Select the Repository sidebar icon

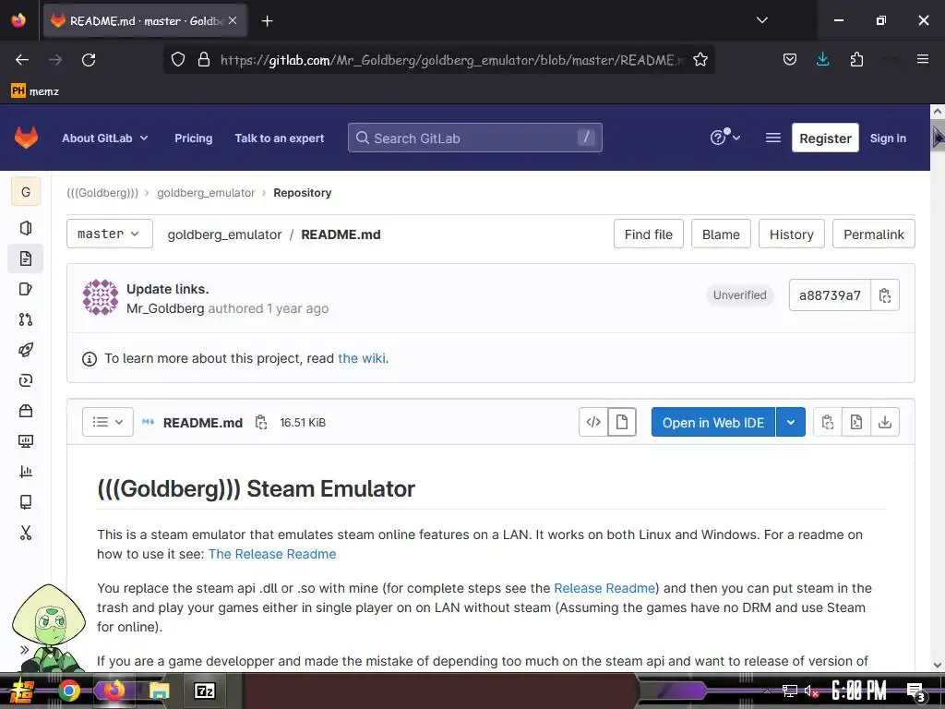point(25,258)
